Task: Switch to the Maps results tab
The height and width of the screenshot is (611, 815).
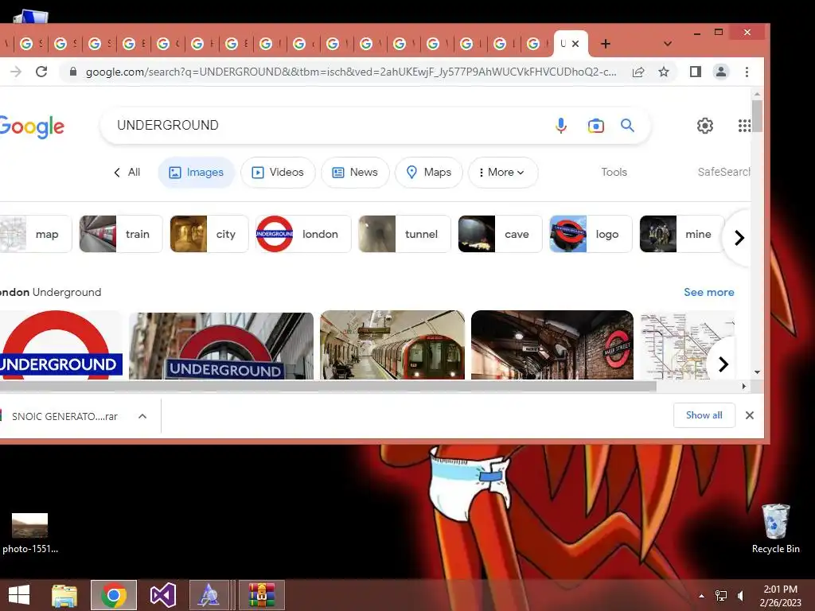Action: (x=429, y=172)
